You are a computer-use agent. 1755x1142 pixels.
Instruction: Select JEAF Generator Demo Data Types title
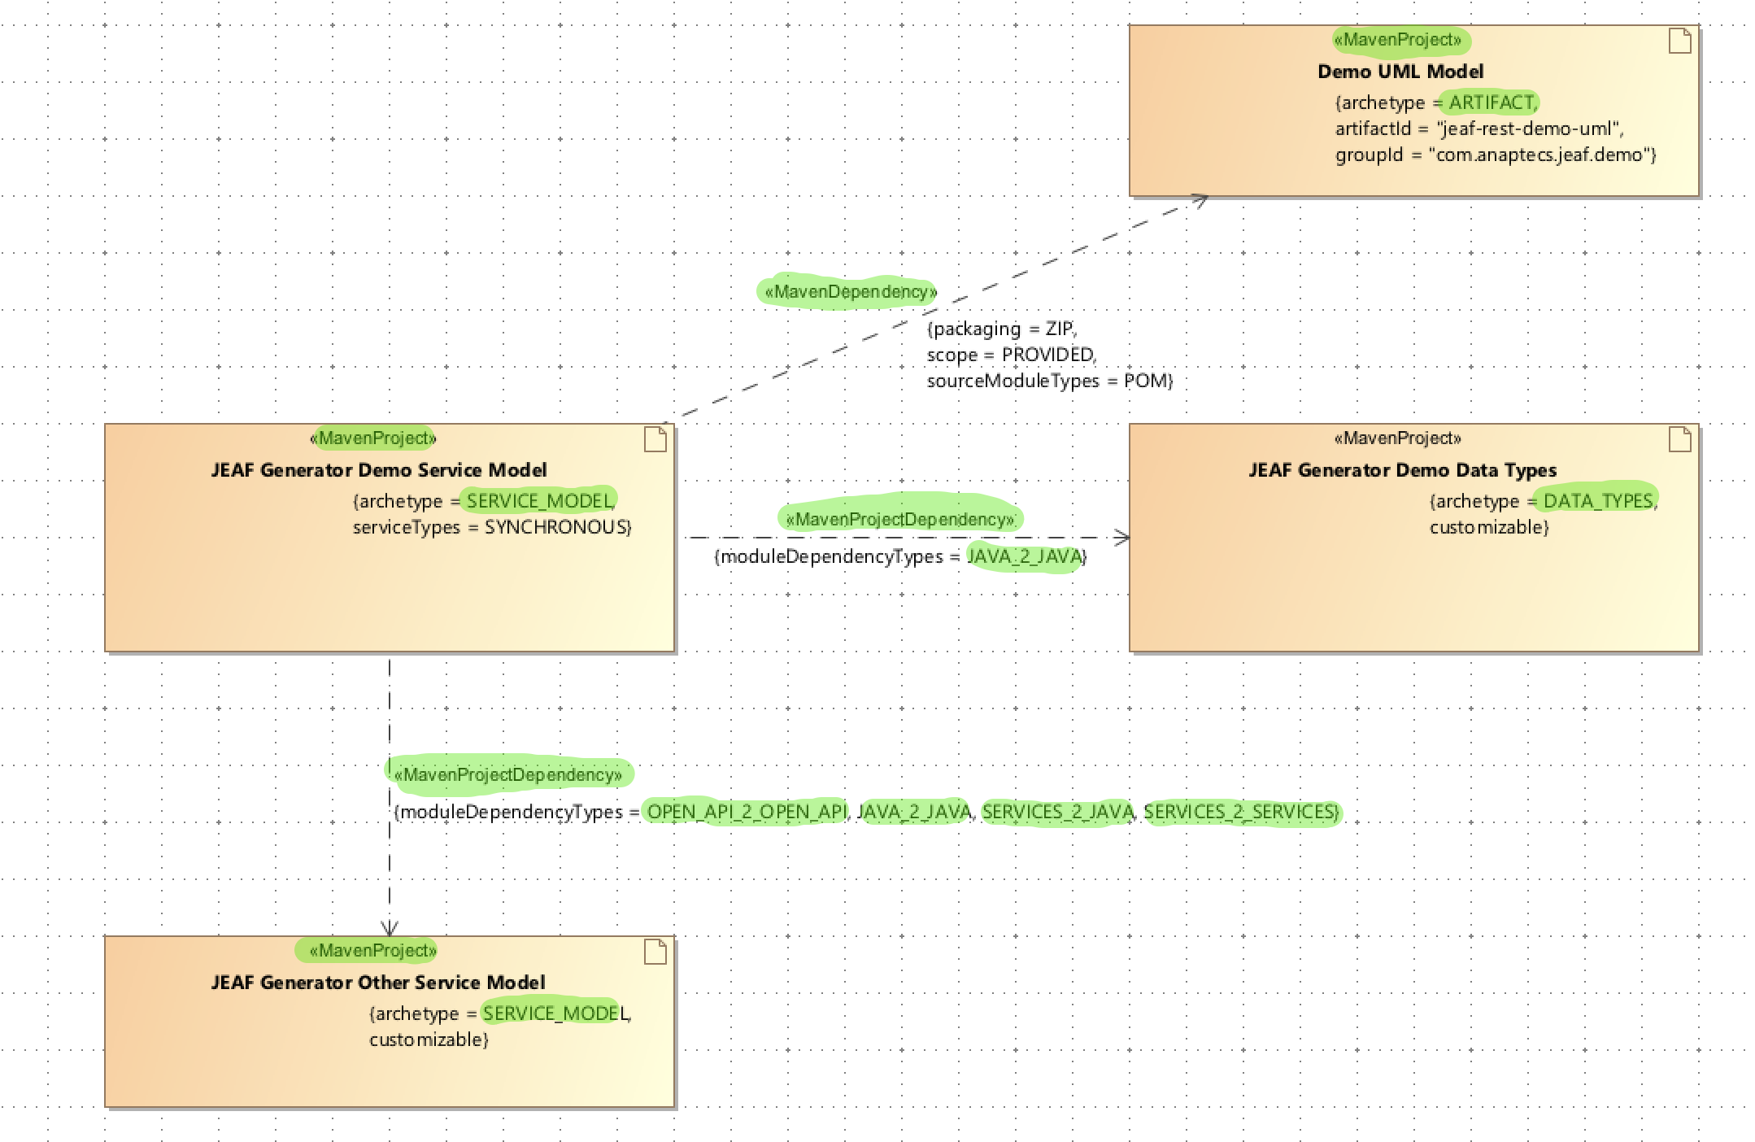coord(1402,470)
